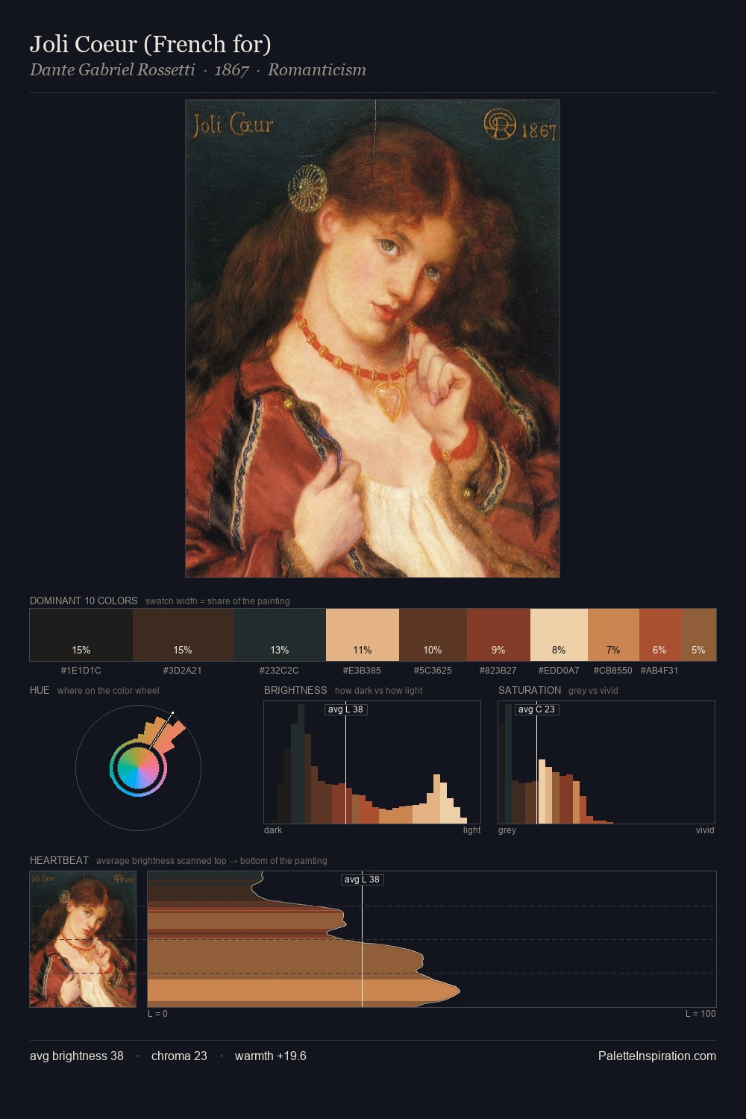This screenshot has height=1119, width=746.
Task: Click the 'L = 0' axis label
Action: coord(157,1014)
